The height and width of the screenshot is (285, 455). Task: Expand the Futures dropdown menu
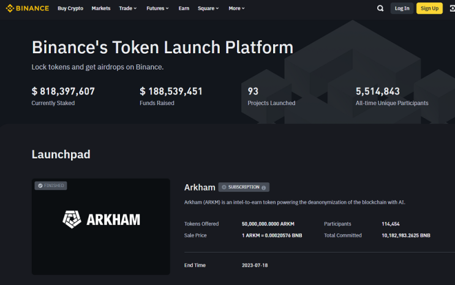pos(157,9)
